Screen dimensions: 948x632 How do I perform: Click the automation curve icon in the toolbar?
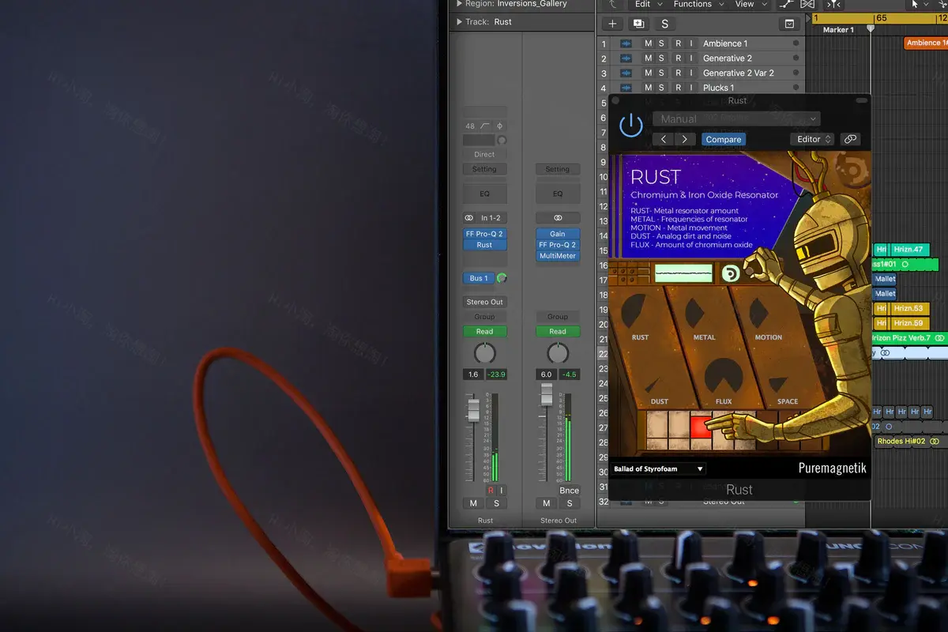pos(786,5)
